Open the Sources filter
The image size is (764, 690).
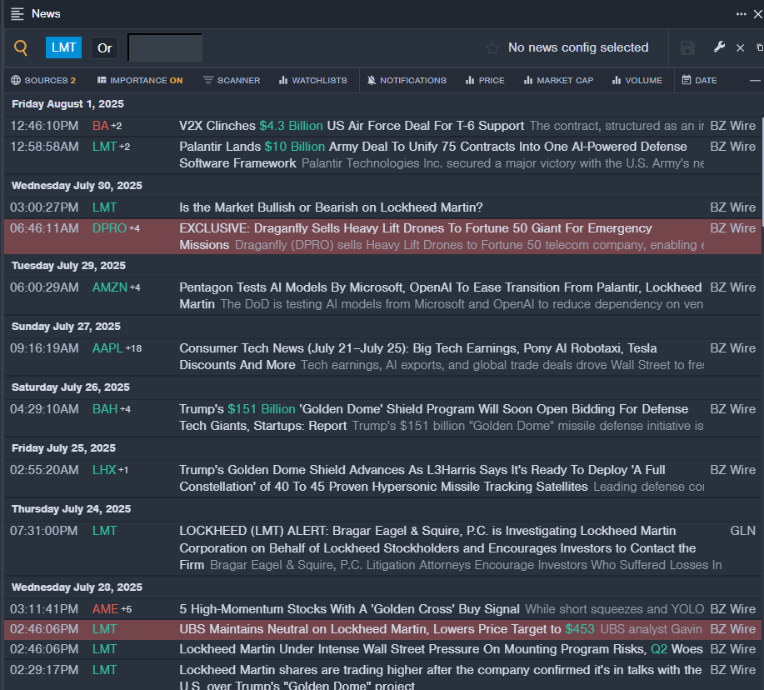[x=43, y=80]
